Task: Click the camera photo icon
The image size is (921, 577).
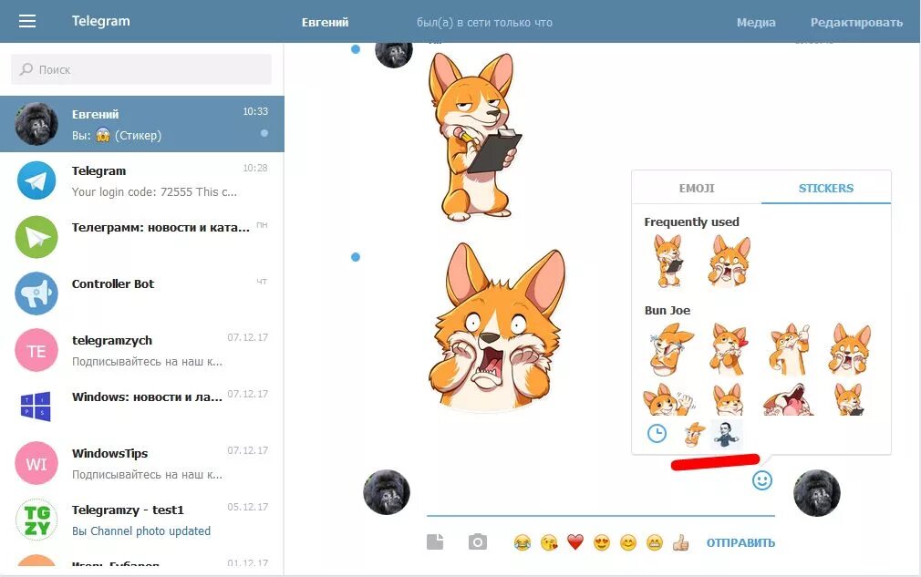Action: tap(478, 541)
